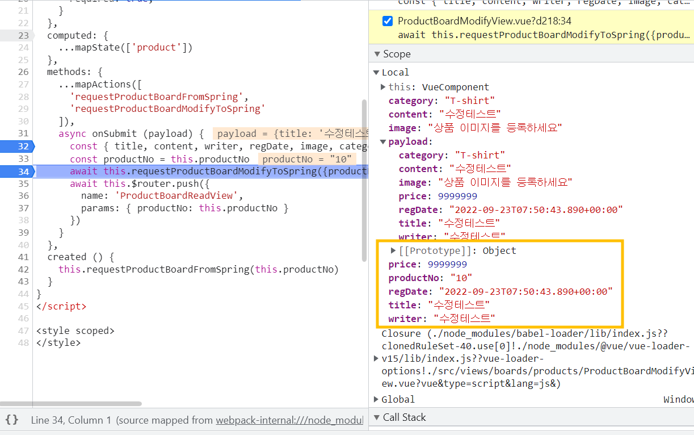Click 'requestProductBoardFromSpring' string on line 28
The image size is (694, 435).
pyautogui.click(x=157, y=97)
